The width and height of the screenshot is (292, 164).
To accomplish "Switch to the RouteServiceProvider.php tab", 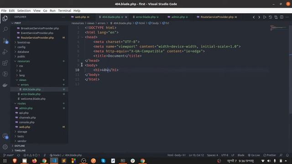I will (x=217, y=17).
